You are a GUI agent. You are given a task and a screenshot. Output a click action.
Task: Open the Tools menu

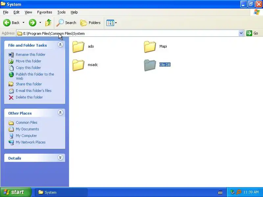pyautogui.click(x=61, y=12)
